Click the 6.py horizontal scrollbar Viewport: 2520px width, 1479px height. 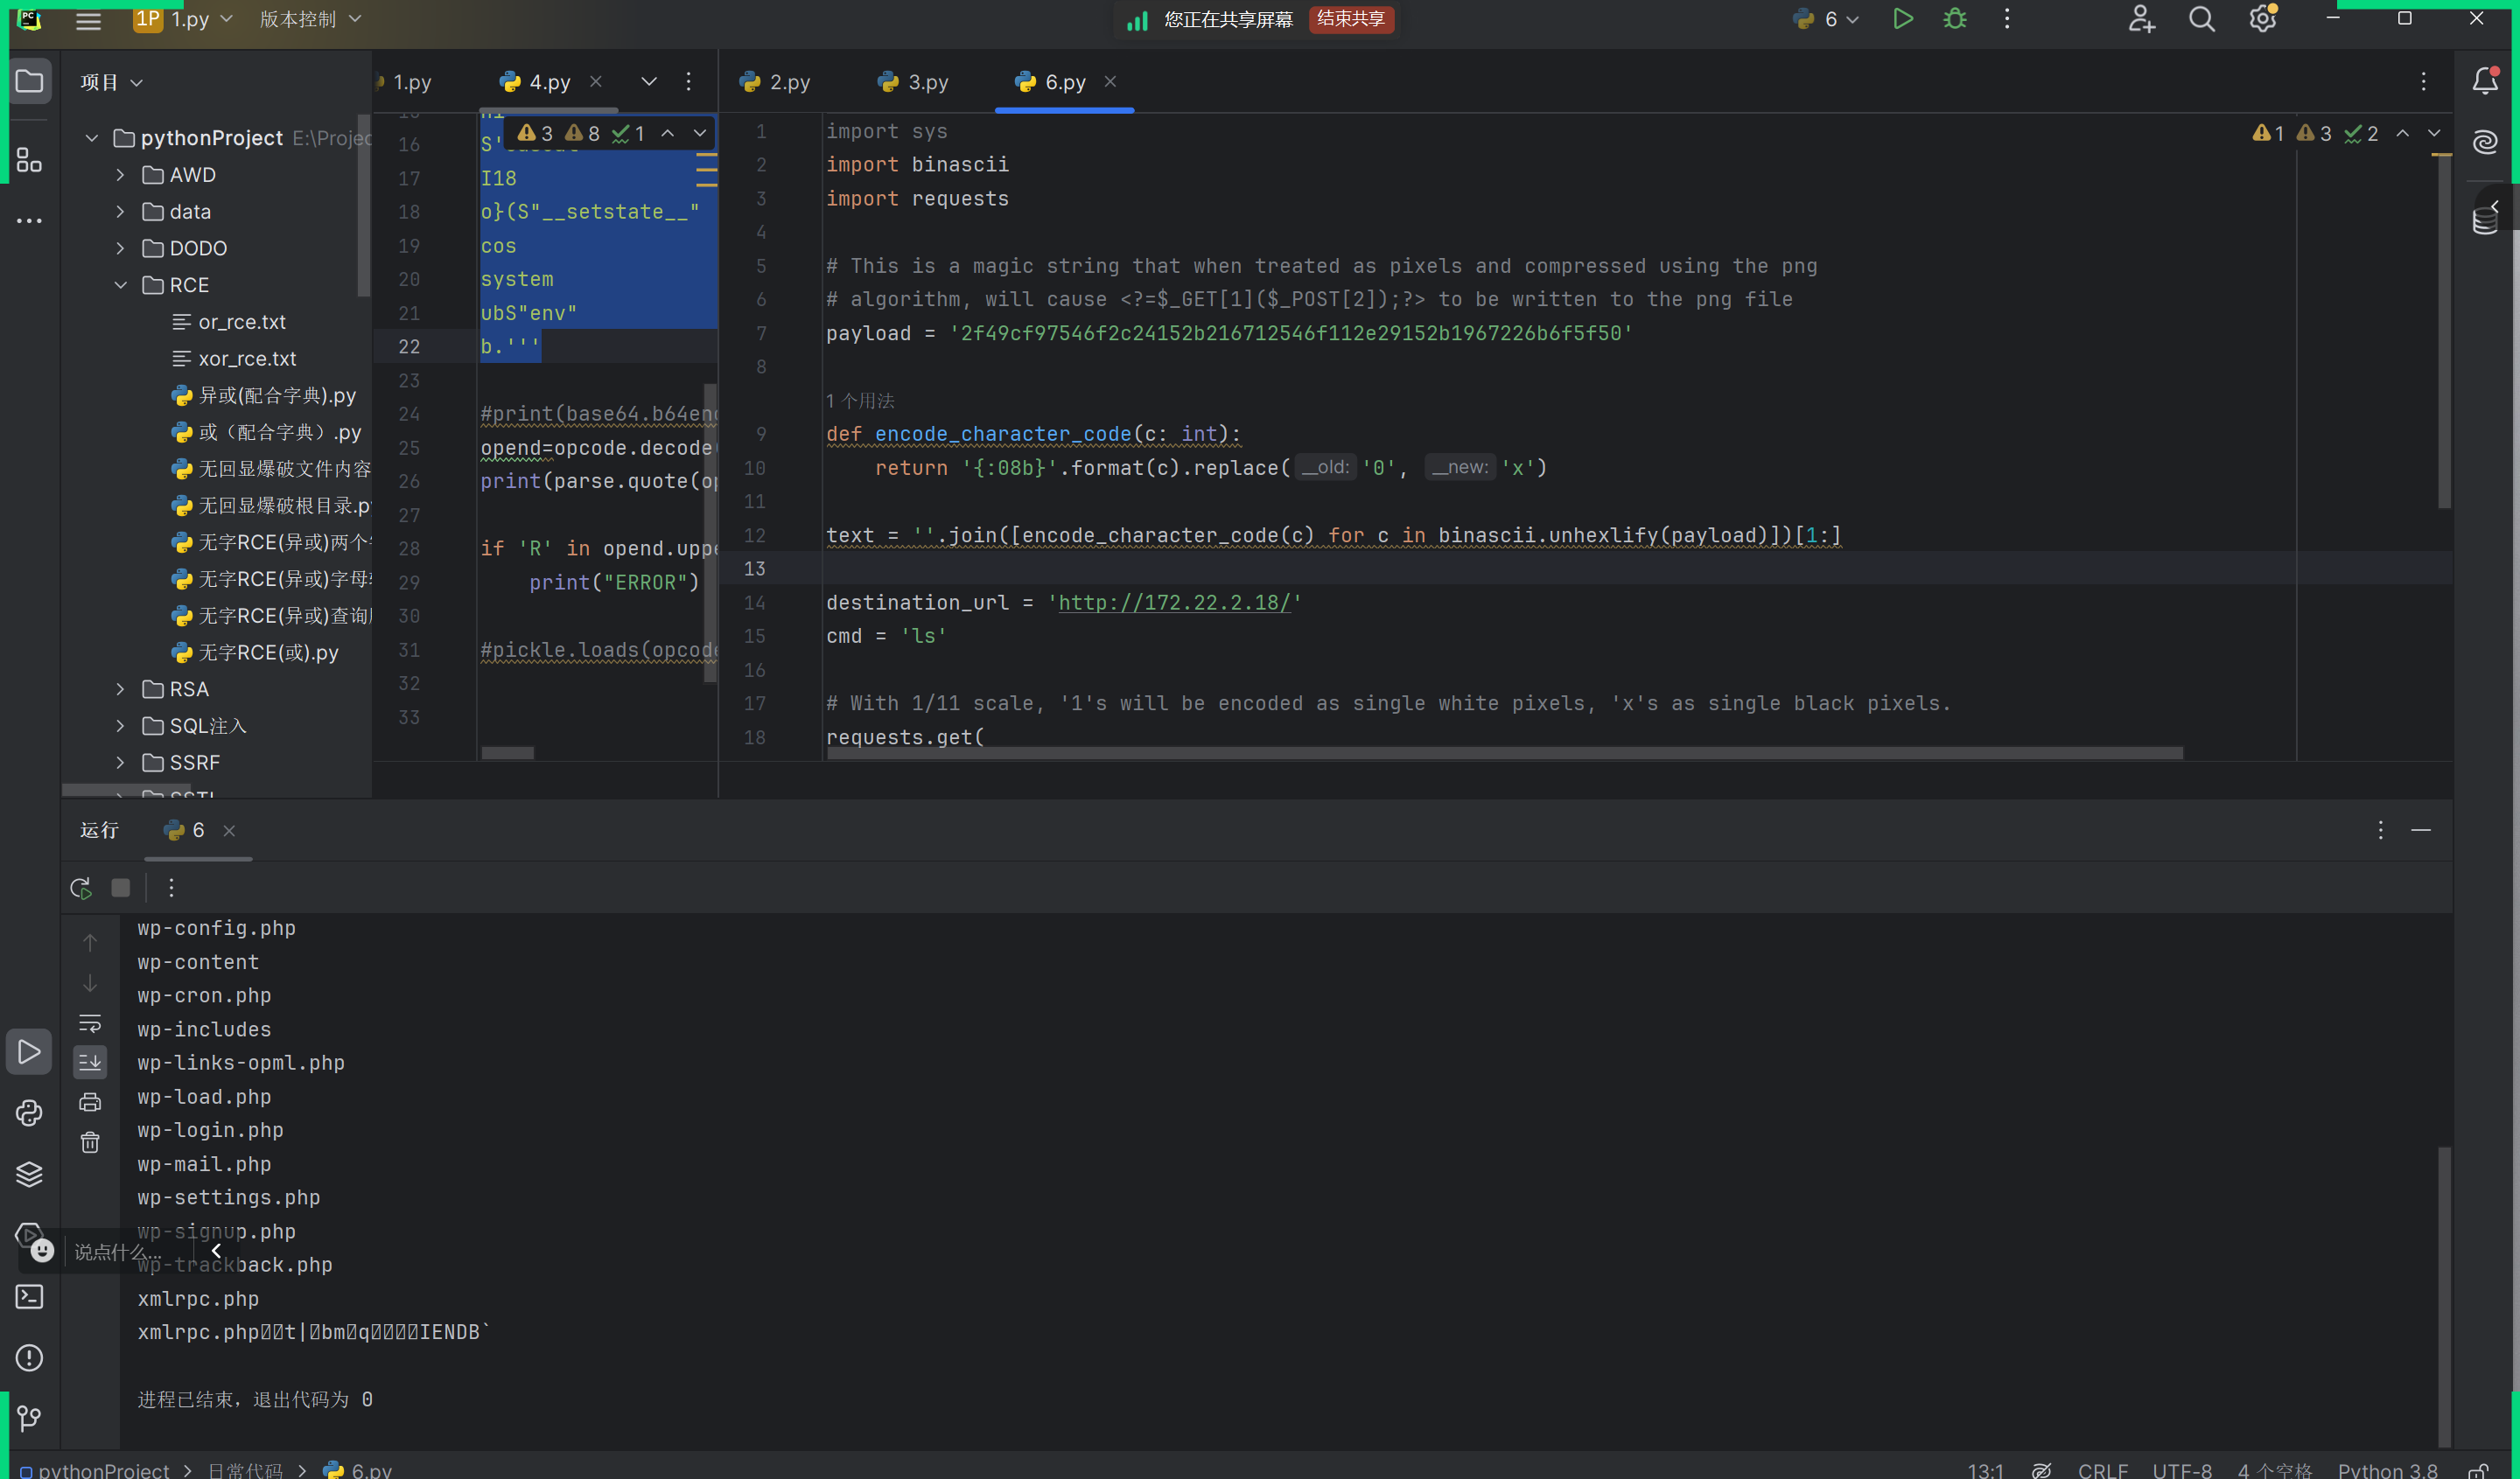click(x=1504, y=752)
